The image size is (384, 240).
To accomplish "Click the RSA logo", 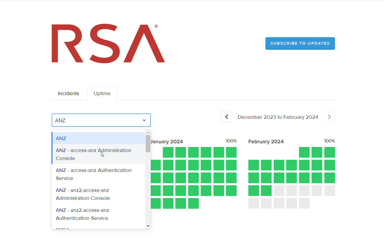I will coord(108,44).
